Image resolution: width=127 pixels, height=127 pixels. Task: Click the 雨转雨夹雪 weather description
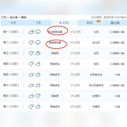click(x=55, y=43)
